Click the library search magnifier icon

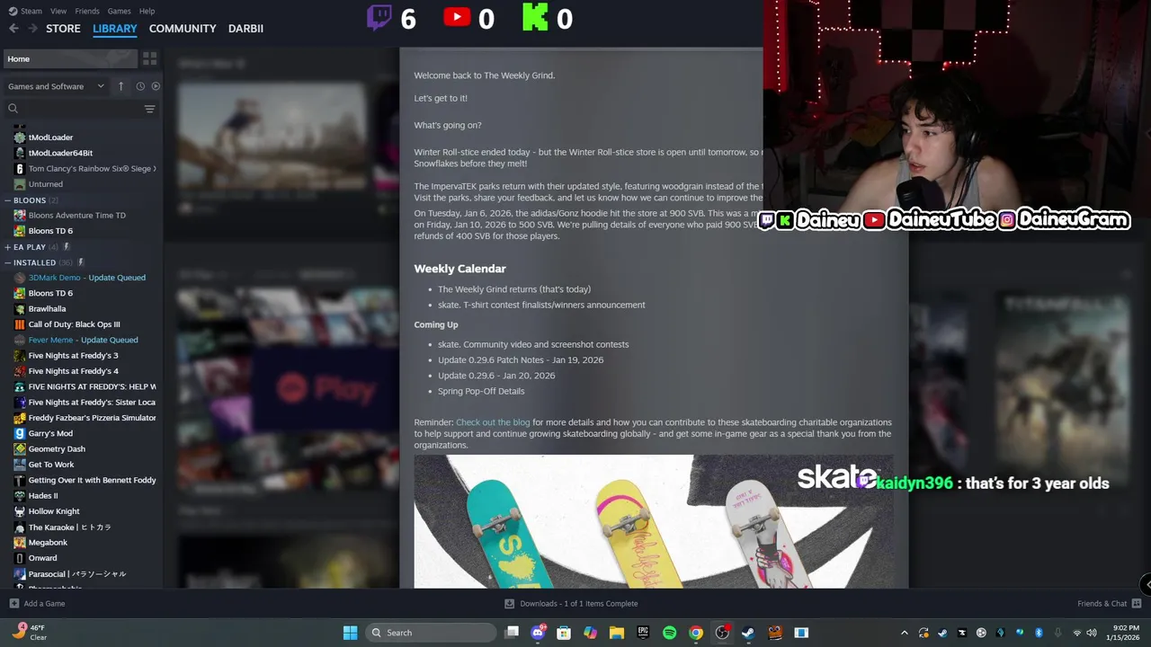[13, 109]
